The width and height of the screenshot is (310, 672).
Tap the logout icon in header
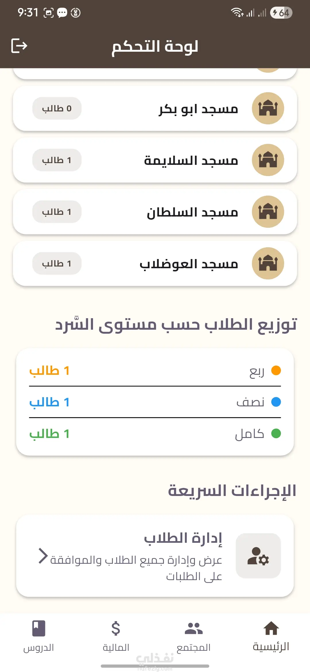pyautogui.click(x=19, y=46)
